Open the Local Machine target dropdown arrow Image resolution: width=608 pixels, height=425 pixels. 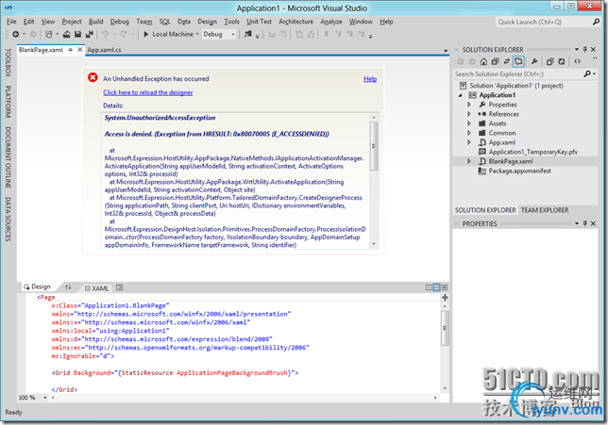tap(197, 34)
